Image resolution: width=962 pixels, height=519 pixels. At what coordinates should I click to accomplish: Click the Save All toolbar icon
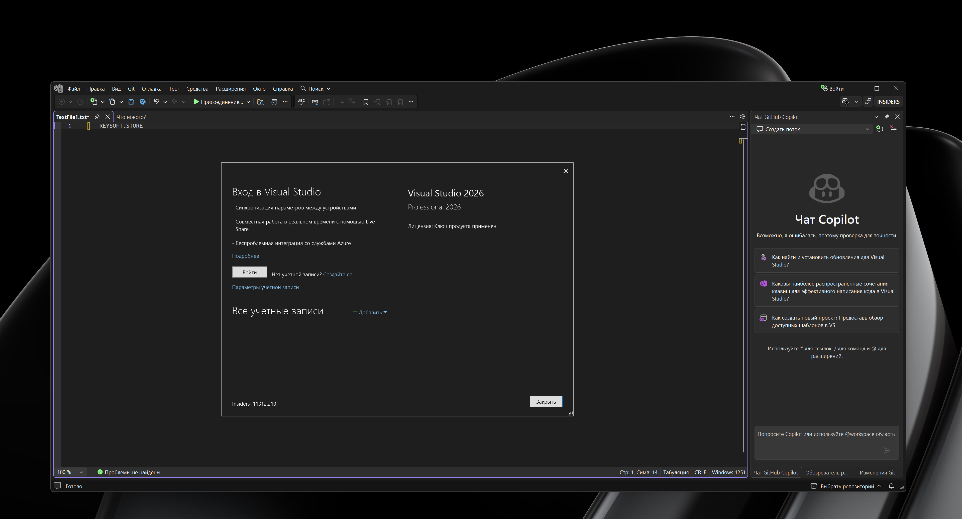(143, 102)
